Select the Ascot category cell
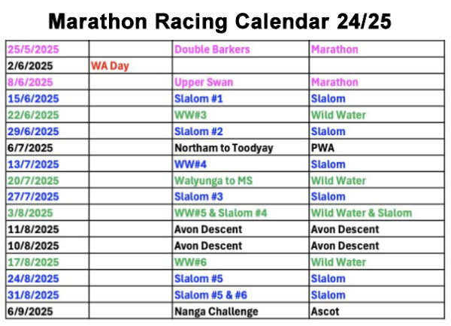451x326 pixels. pos(325,312)
